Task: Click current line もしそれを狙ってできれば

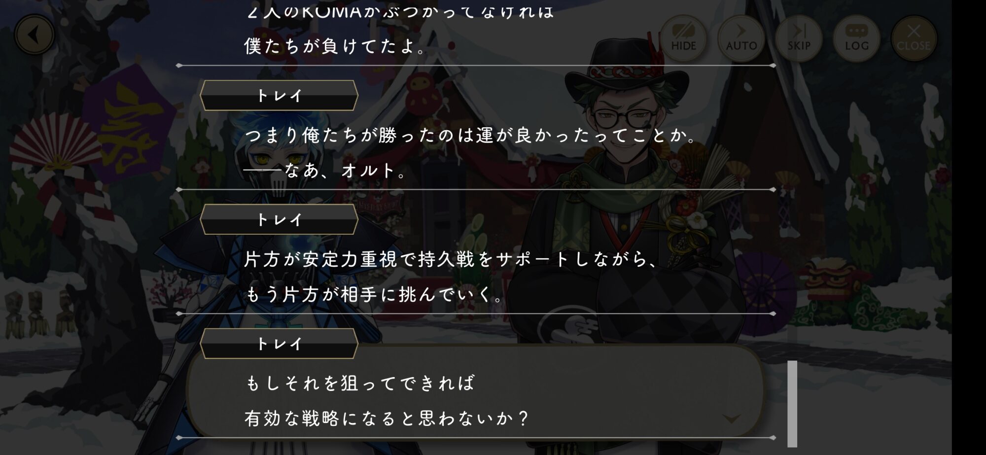Action: [360, 383]
